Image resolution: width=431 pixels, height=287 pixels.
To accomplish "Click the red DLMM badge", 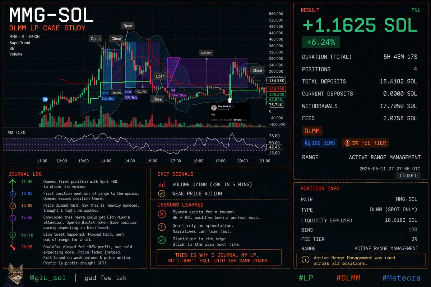I will tap(312, 131).
